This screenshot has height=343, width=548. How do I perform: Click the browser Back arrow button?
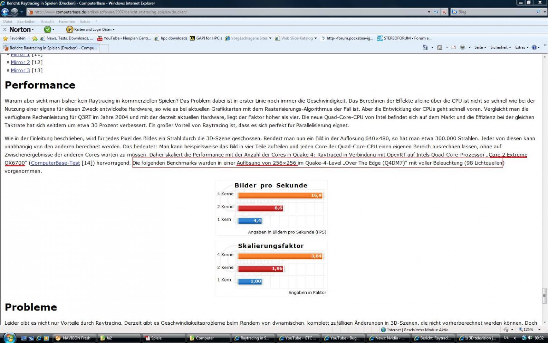click(5, 12)
